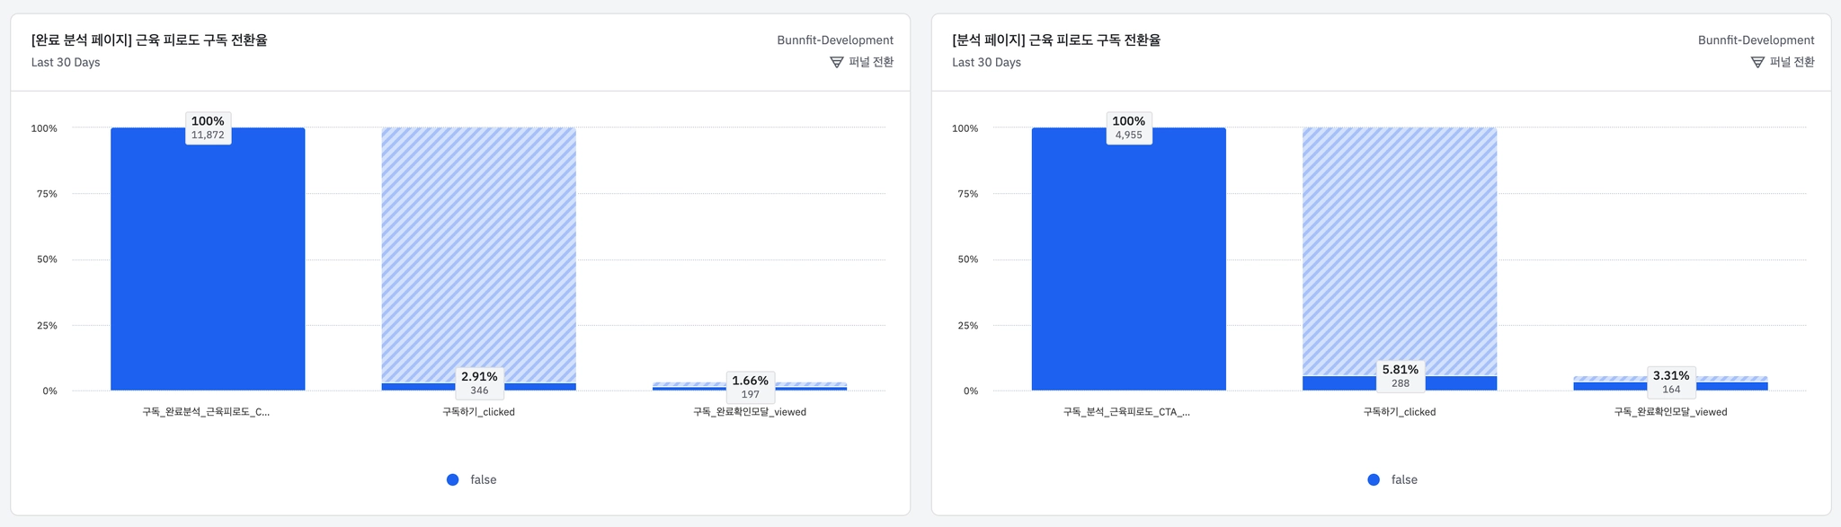The image size is (1841, 527).
Task: Select the 5.81% 288 data label
Action: pyautogui.click(x=1401, y=375)
